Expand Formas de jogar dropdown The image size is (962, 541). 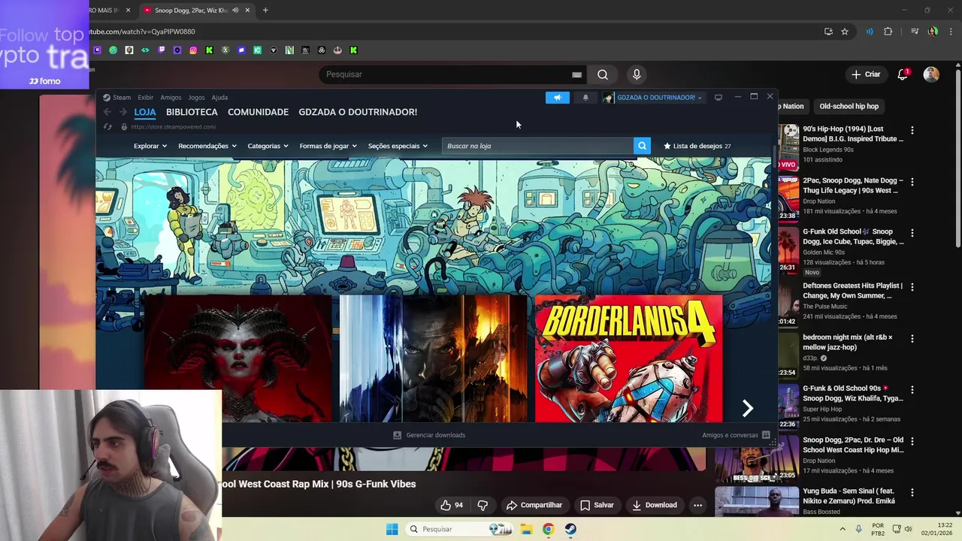pos(328,146)
